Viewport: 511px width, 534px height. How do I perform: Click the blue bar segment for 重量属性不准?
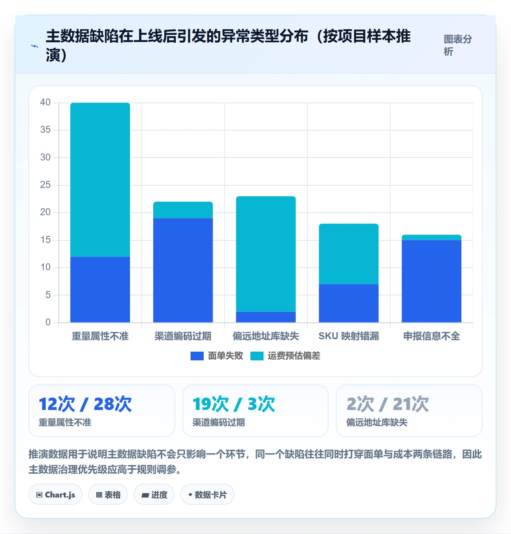click(100, 290)
